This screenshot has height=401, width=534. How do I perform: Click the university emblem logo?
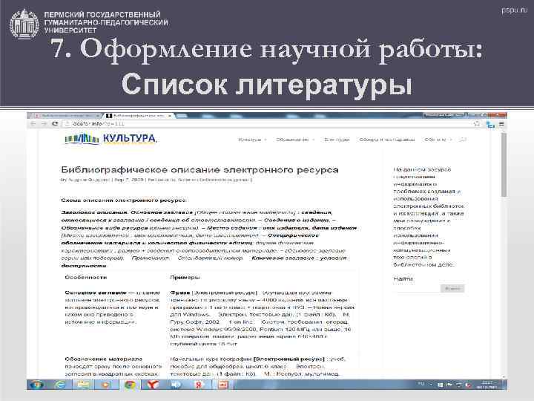[x=24, y=24]
